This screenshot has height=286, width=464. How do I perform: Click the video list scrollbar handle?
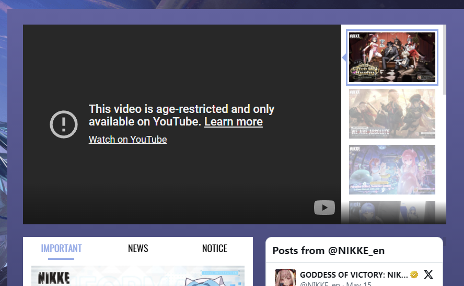(x=445, y=60)
